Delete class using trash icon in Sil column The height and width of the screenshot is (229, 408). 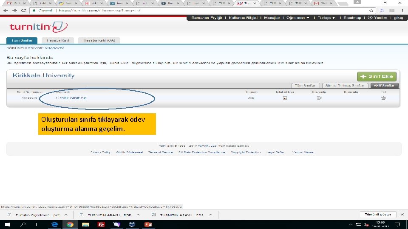pos(383,98)
